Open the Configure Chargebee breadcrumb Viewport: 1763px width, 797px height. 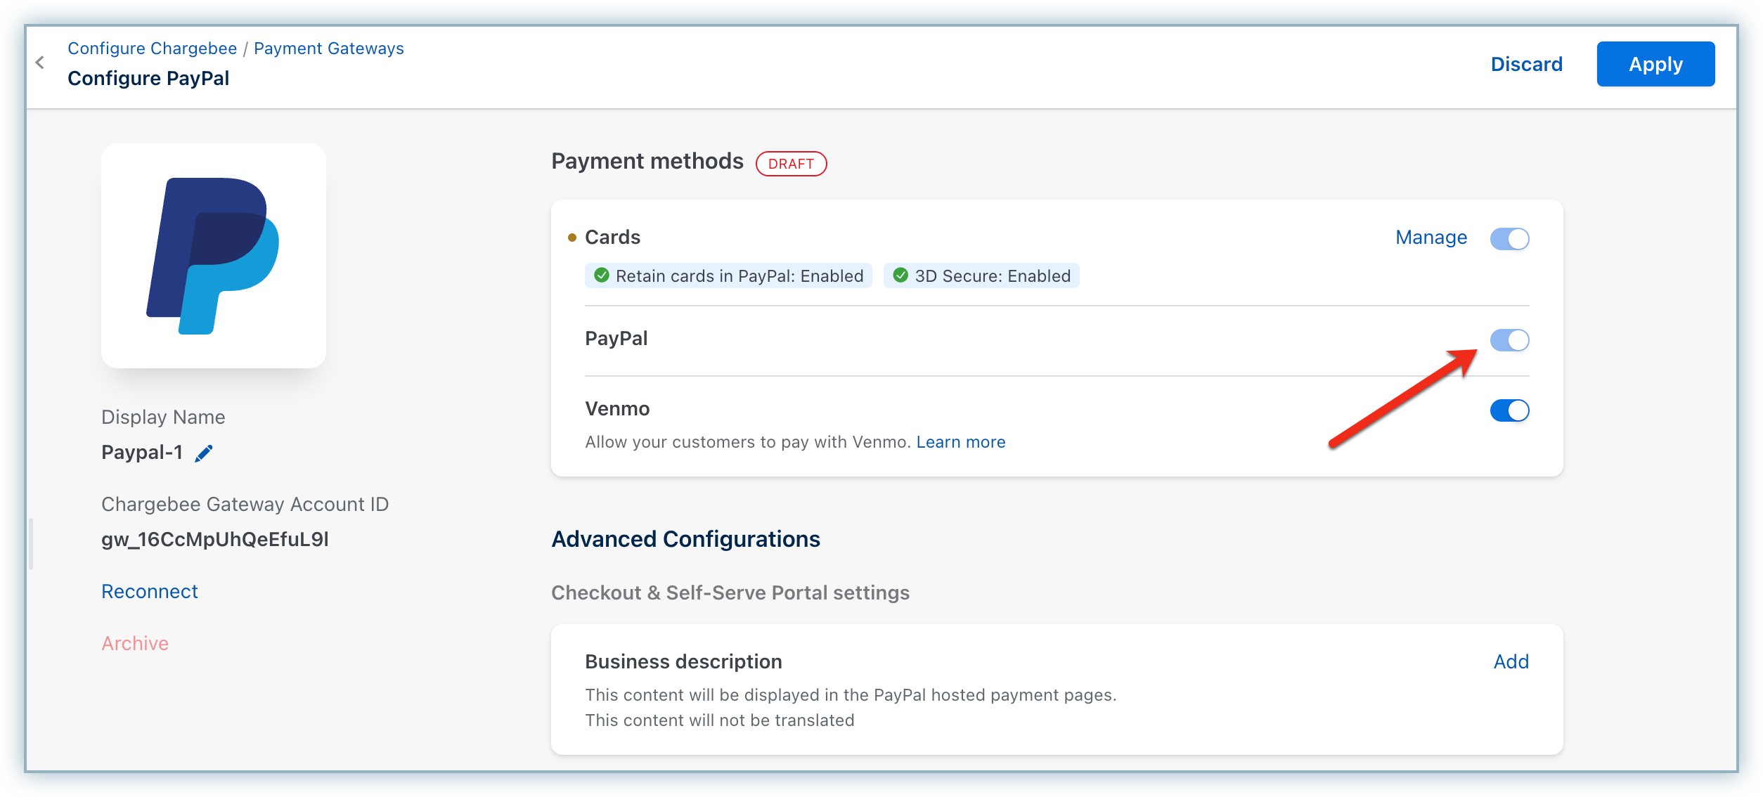[x=152, y=48]
